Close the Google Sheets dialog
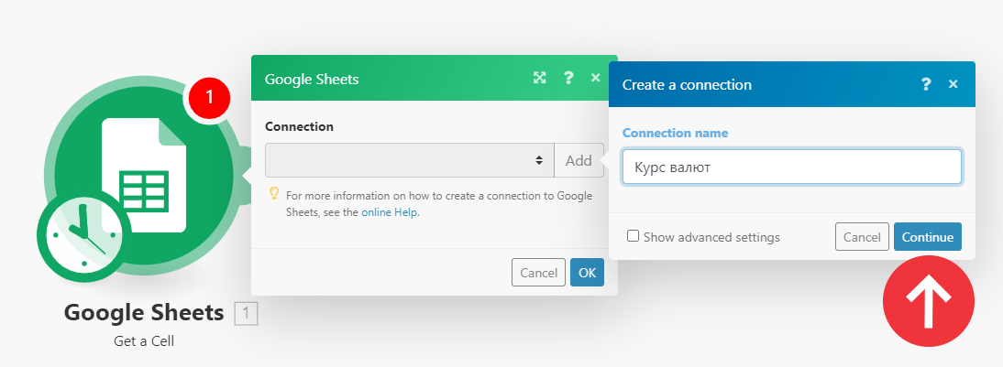Viewport: 1003px width, 367px height. [596, 78]
